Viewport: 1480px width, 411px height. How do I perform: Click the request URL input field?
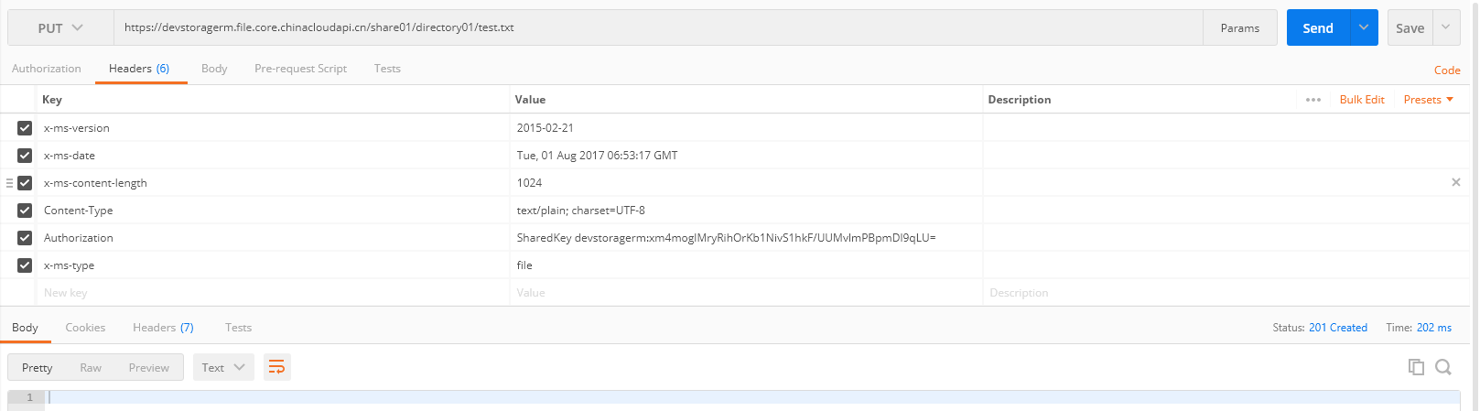pos(659,28)
